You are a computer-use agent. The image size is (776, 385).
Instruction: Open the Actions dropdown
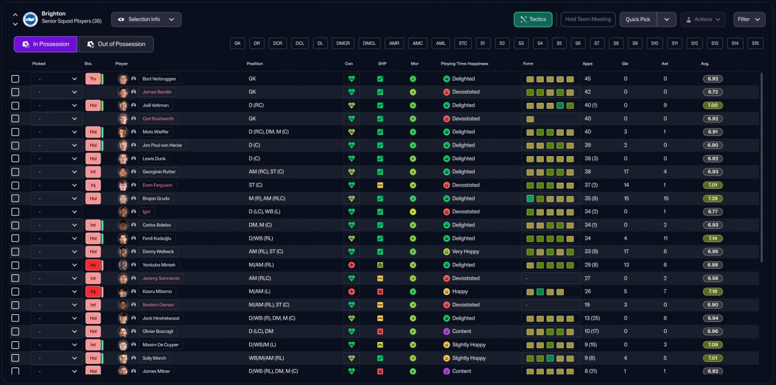point(703,19)
